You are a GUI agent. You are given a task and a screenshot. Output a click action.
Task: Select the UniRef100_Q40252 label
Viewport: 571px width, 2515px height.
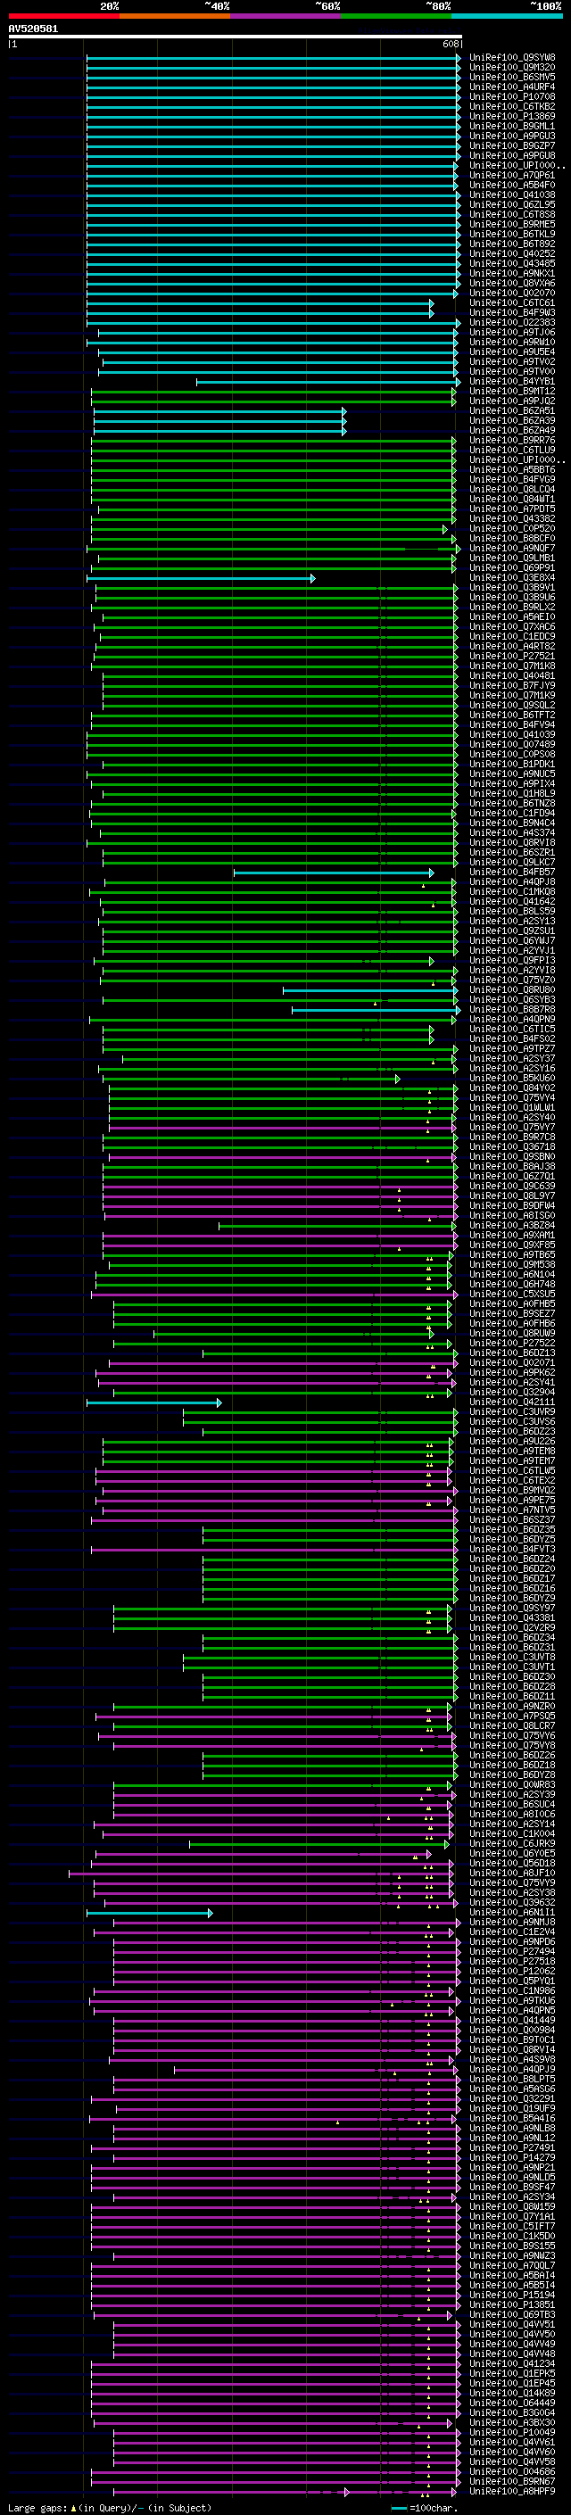[512, 254]
